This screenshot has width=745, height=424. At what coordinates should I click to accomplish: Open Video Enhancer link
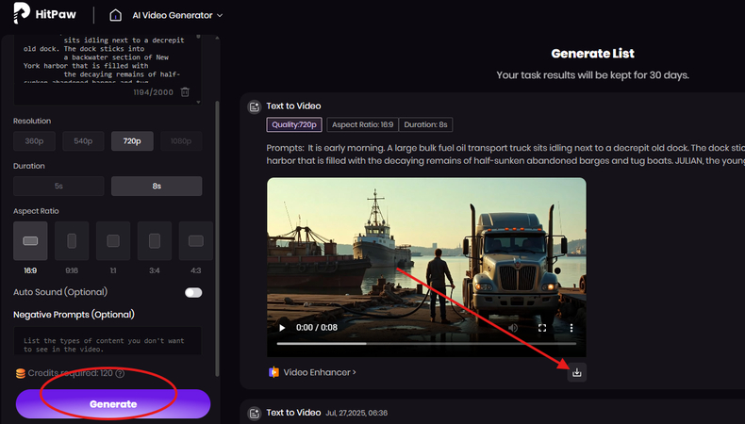(320, 372)
